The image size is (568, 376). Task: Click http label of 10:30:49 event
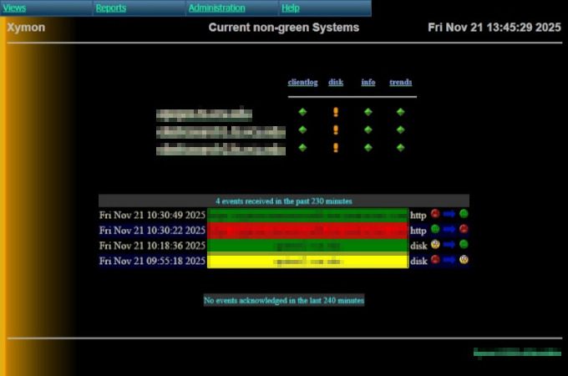[418, 216]
